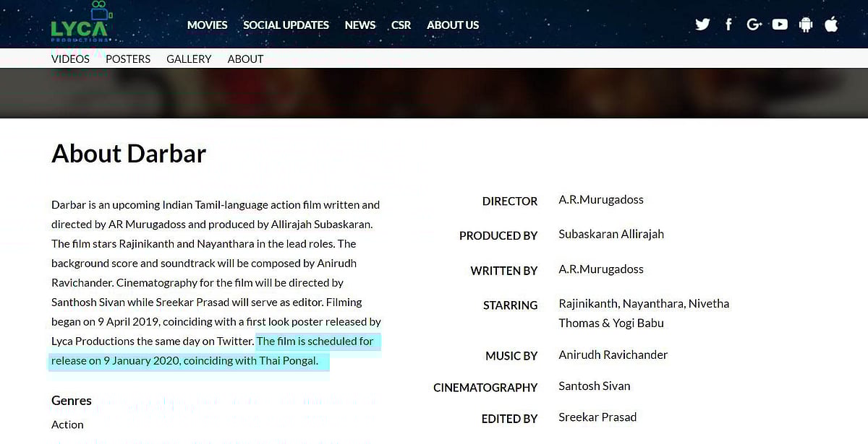
Task: Click the Lyca Productions logo
Action: [80, 24]
